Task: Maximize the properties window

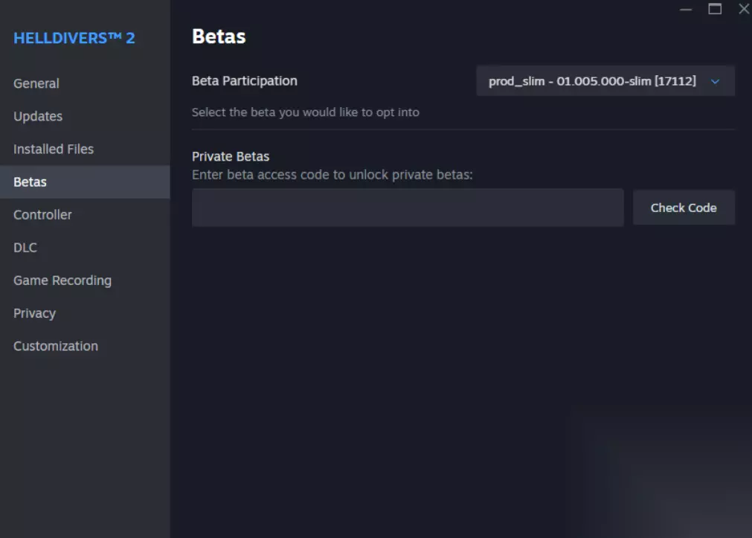Action: click(x=715, y=9)
